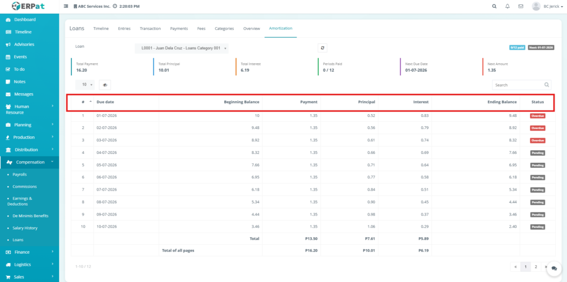This screenshot has height=282, width=567.
Task: Open the notifications bell icon
Action: click(x=508, y=6)
